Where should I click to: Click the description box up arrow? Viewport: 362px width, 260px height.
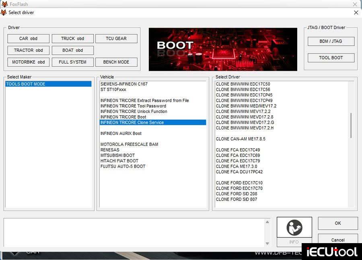tap(267, 222)
